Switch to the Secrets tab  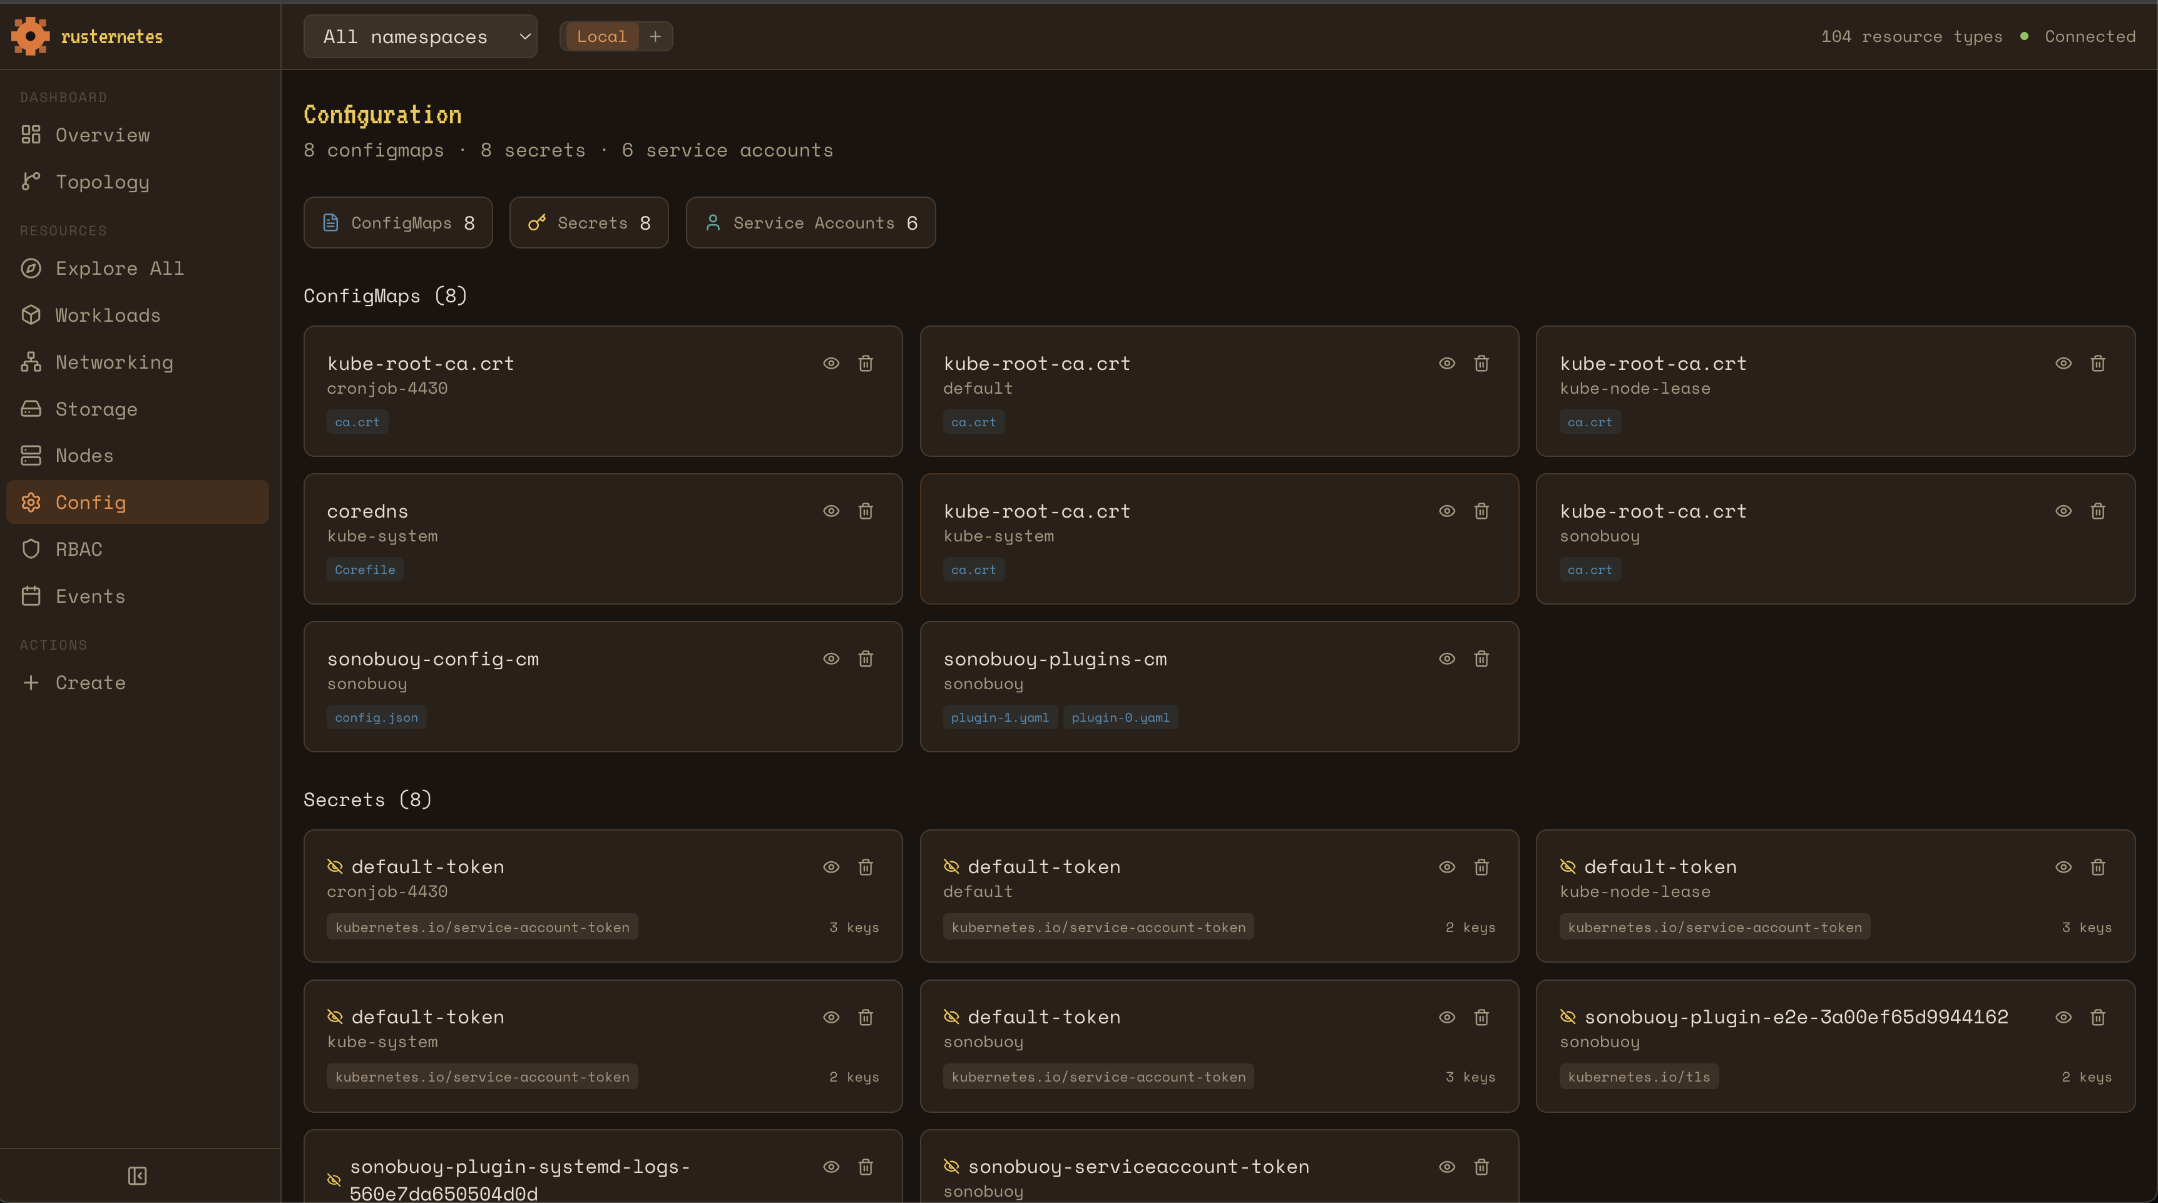588,223
